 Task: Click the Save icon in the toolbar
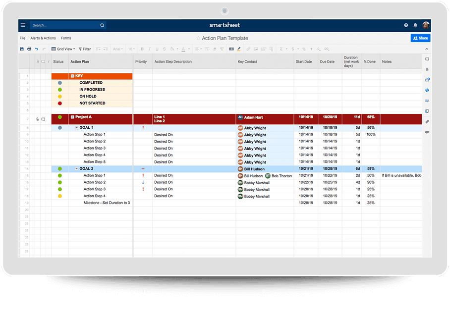click(x=22, y=49)
